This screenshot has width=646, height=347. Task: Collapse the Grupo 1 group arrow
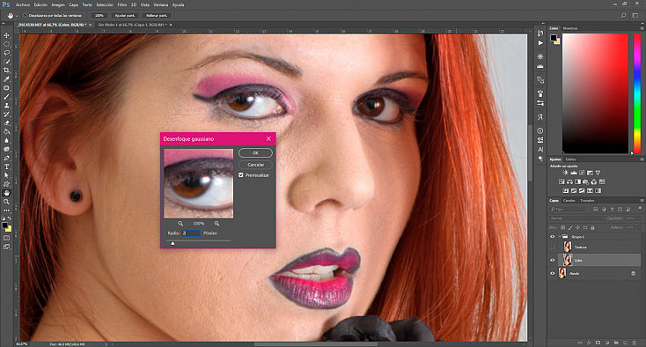560,237
